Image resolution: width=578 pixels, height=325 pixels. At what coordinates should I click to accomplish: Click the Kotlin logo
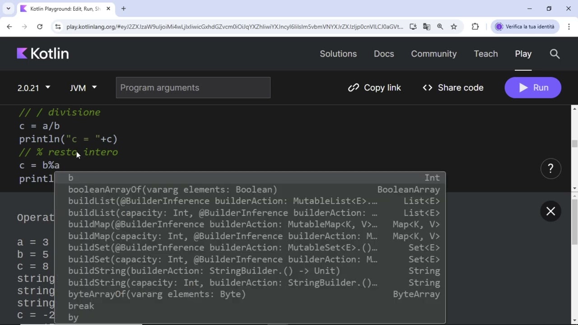(x=43, y=54)
